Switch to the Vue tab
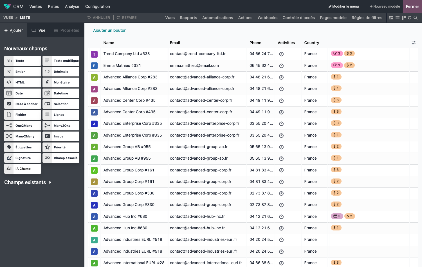 coord(39,30)
